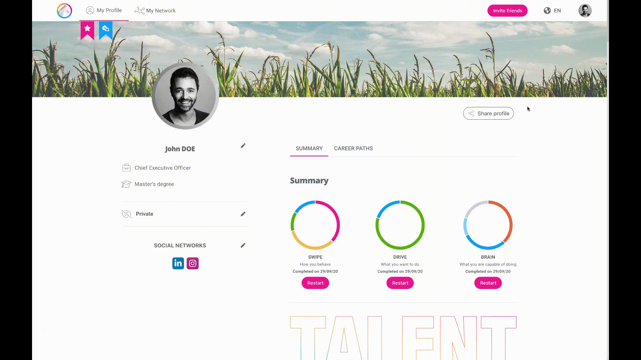The image size is (641, 360).
Task: Open user avatar account menu
Action: [x=585, y=11]
